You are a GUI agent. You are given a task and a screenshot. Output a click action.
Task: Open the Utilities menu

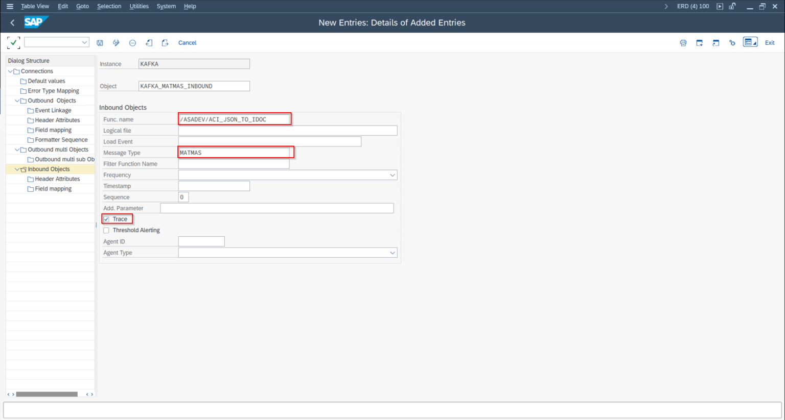coord(138,6)
